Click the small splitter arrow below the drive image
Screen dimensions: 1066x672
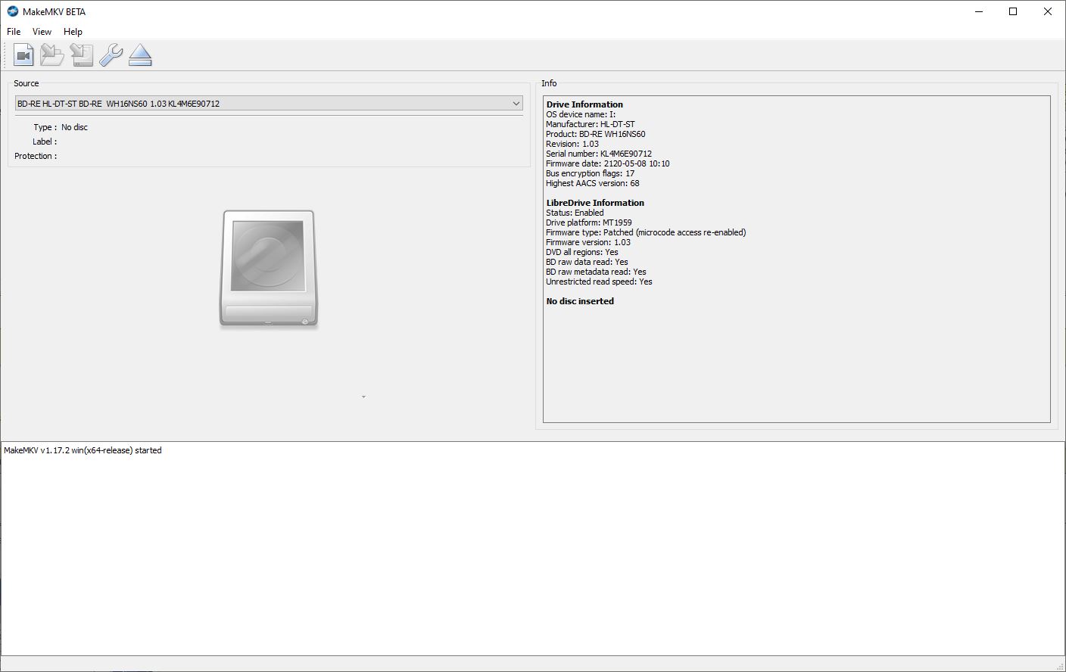tap(363, 397)
